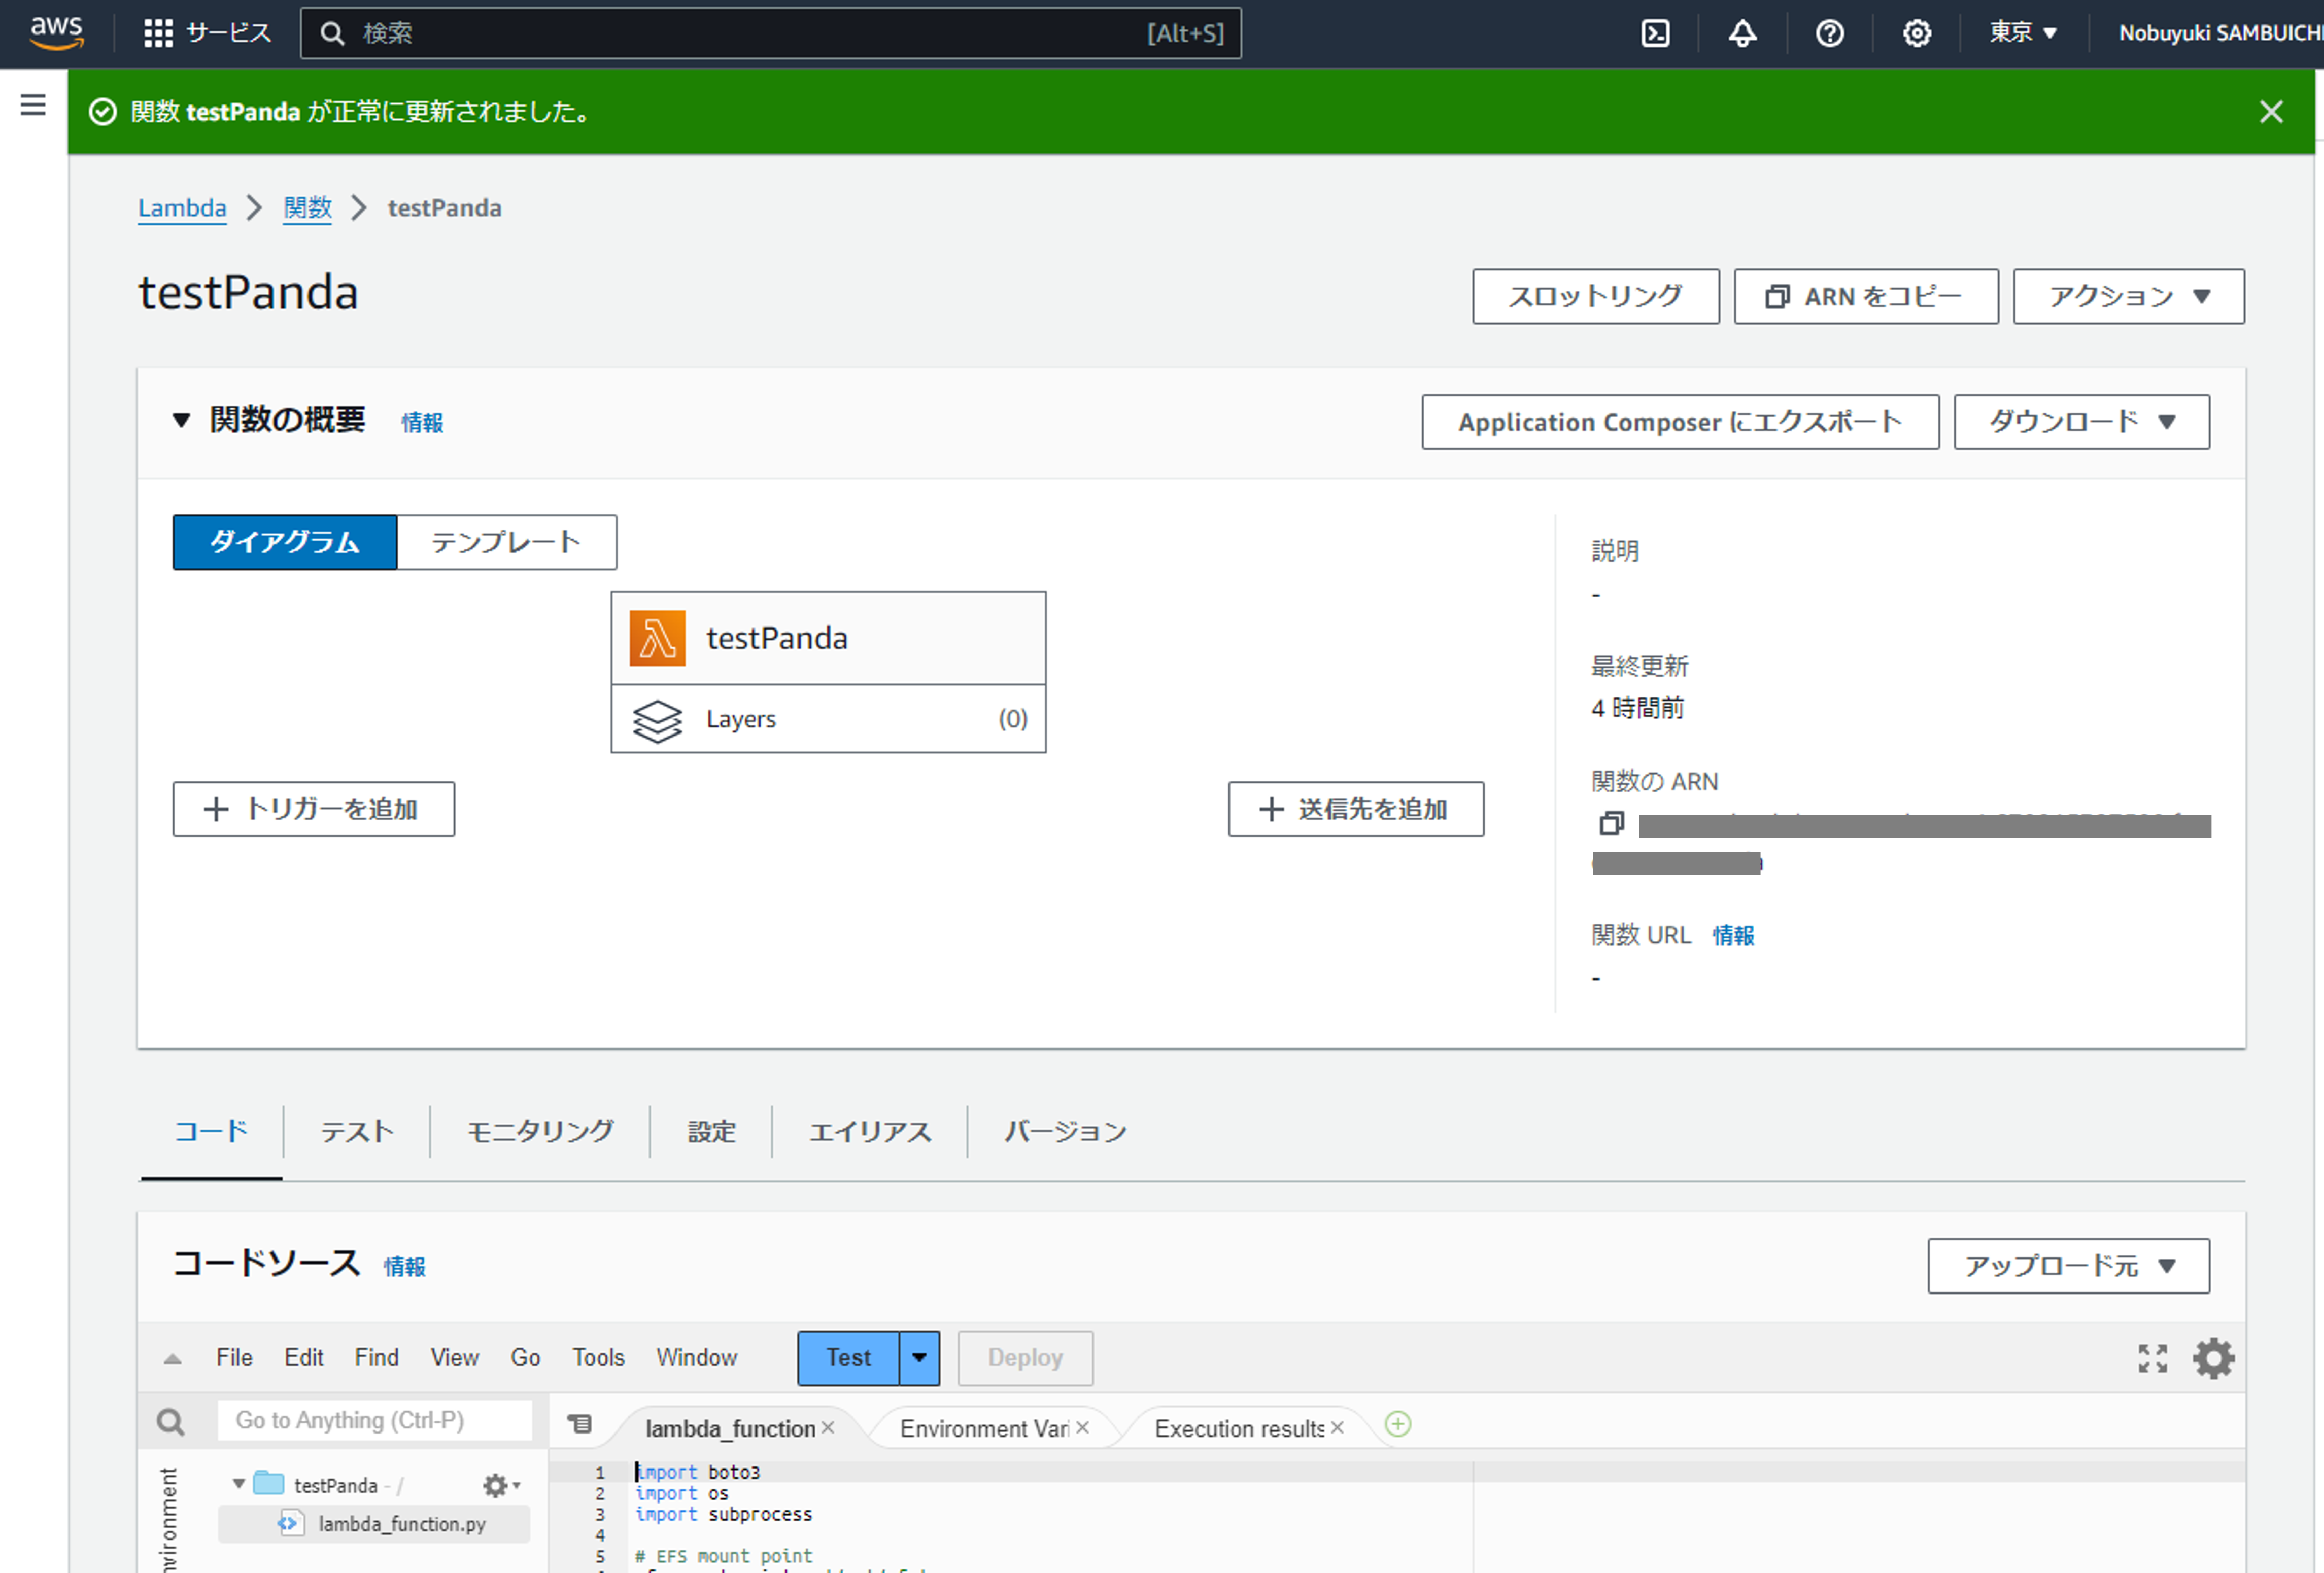Open 情報 link next to 関数 URL
This screenshot has width=2324, height=1573.
tap(1733, 935)
